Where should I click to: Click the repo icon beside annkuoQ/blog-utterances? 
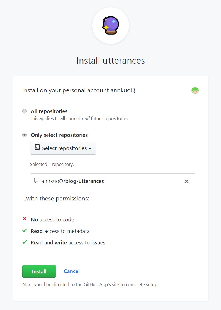[x=36, y=181]
